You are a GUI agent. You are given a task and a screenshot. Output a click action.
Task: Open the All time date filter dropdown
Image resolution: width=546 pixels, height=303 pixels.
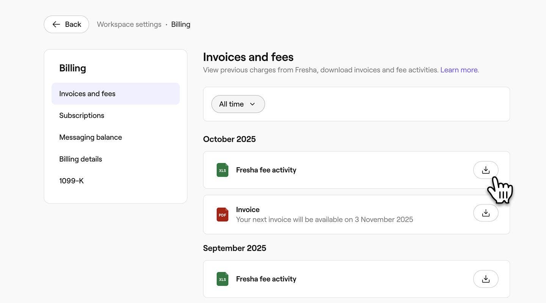pos(238,104)
